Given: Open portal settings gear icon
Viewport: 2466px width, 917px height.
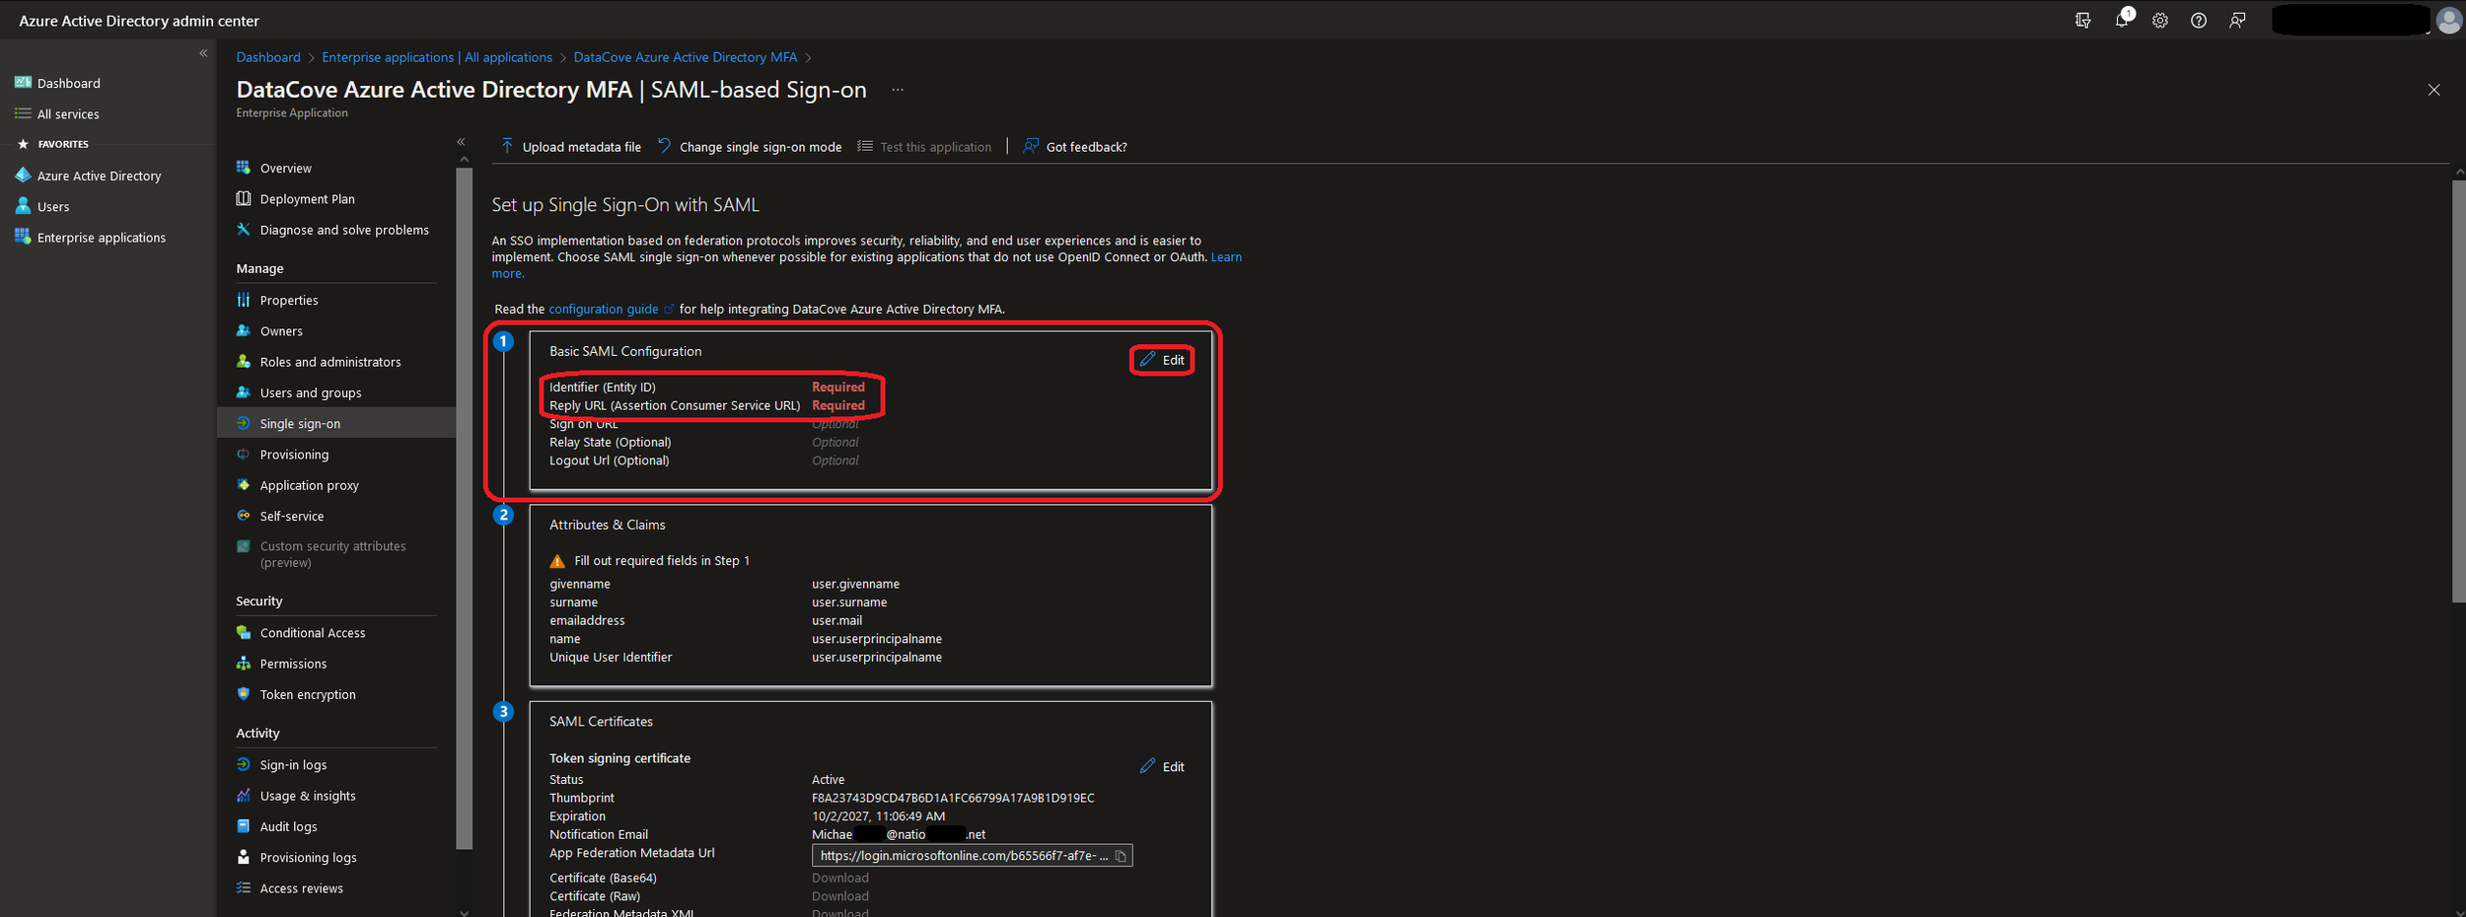Looking at the screenshot, I should [2160, 21].
